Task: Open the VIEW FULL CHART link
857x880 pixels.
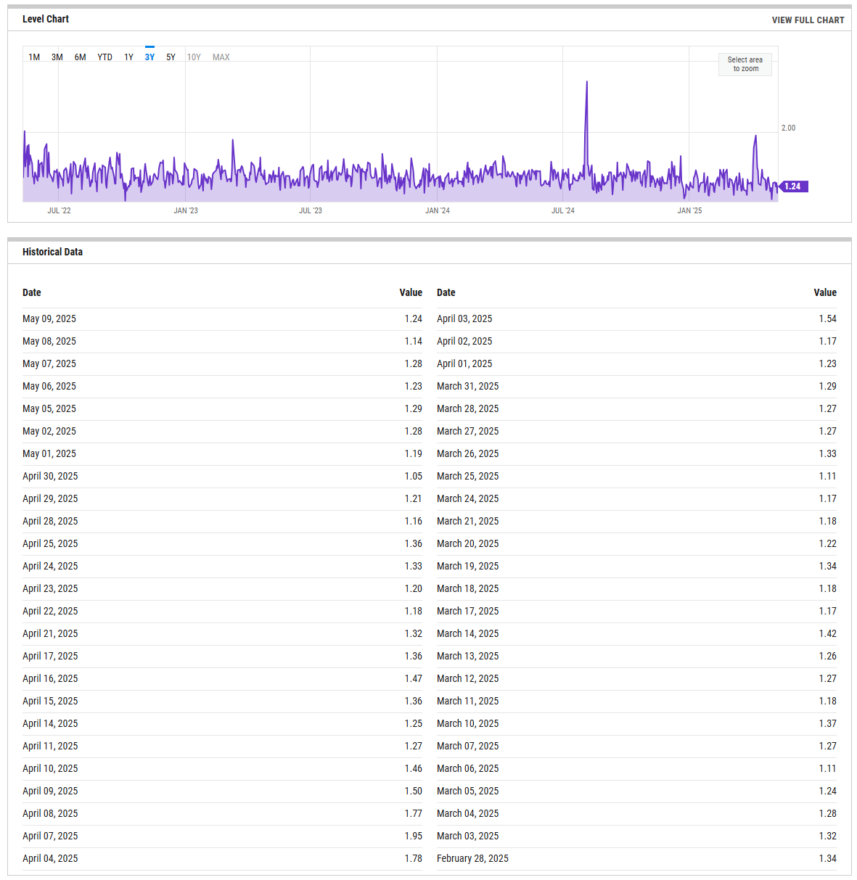Action: pos(808,20)
